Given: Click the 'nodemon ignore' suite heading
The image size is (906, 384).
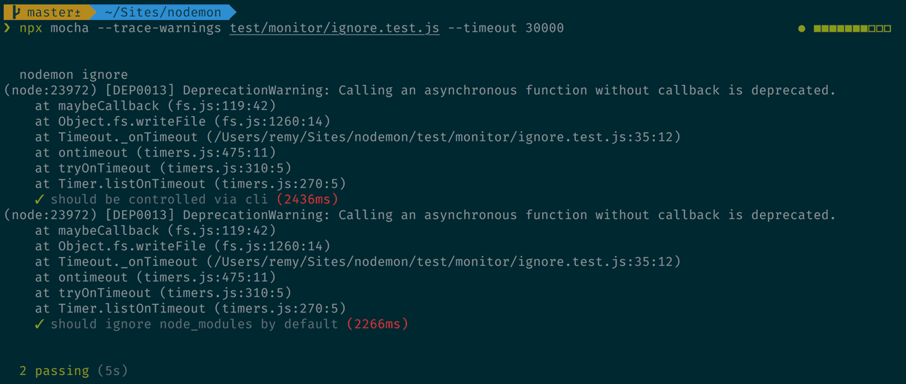Looking at the screenshot, I should click(73, 75).
